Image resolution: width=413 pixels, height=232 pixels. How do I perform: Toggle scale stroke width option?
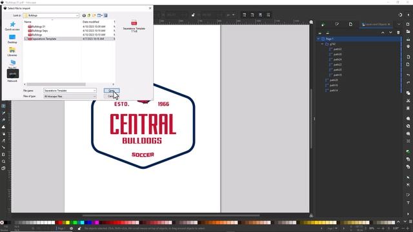pos(244,15)
